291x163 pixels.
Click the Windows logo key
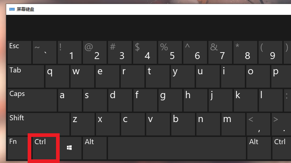click(x=69, y=148)
